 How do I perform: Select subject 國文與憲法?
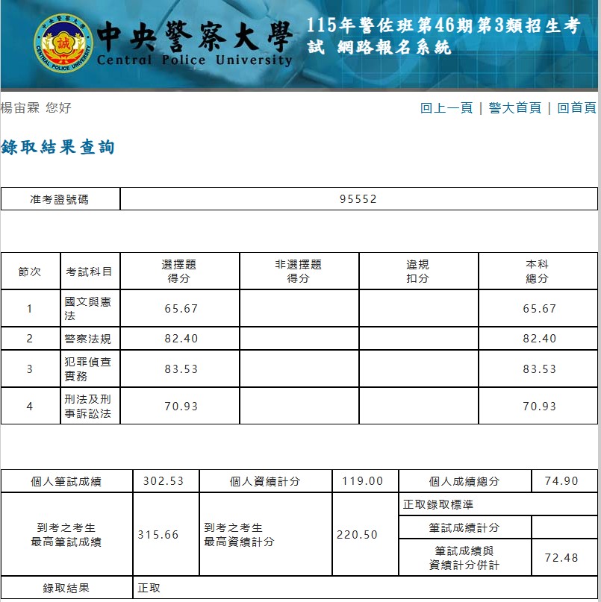click(x=88, y=308)
